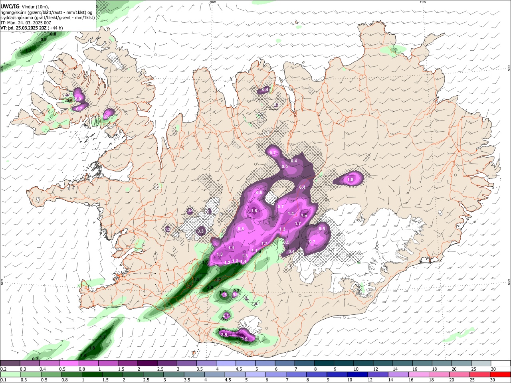Click the light grey 25 swatch, upper legend row

(x=481, y=363)
